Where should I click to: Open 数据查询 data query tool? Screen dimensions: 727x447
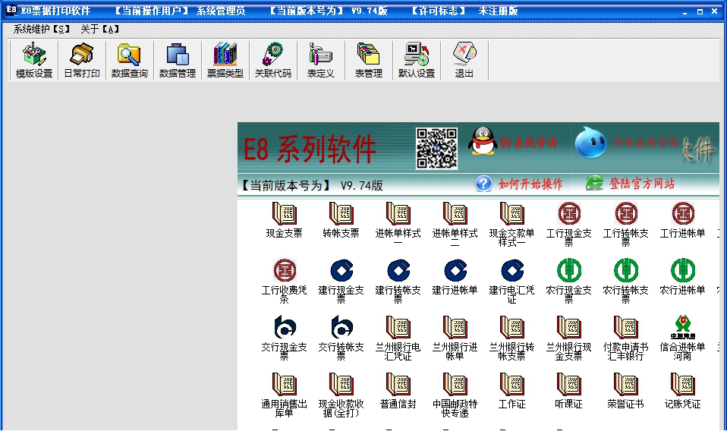(129, 60)
